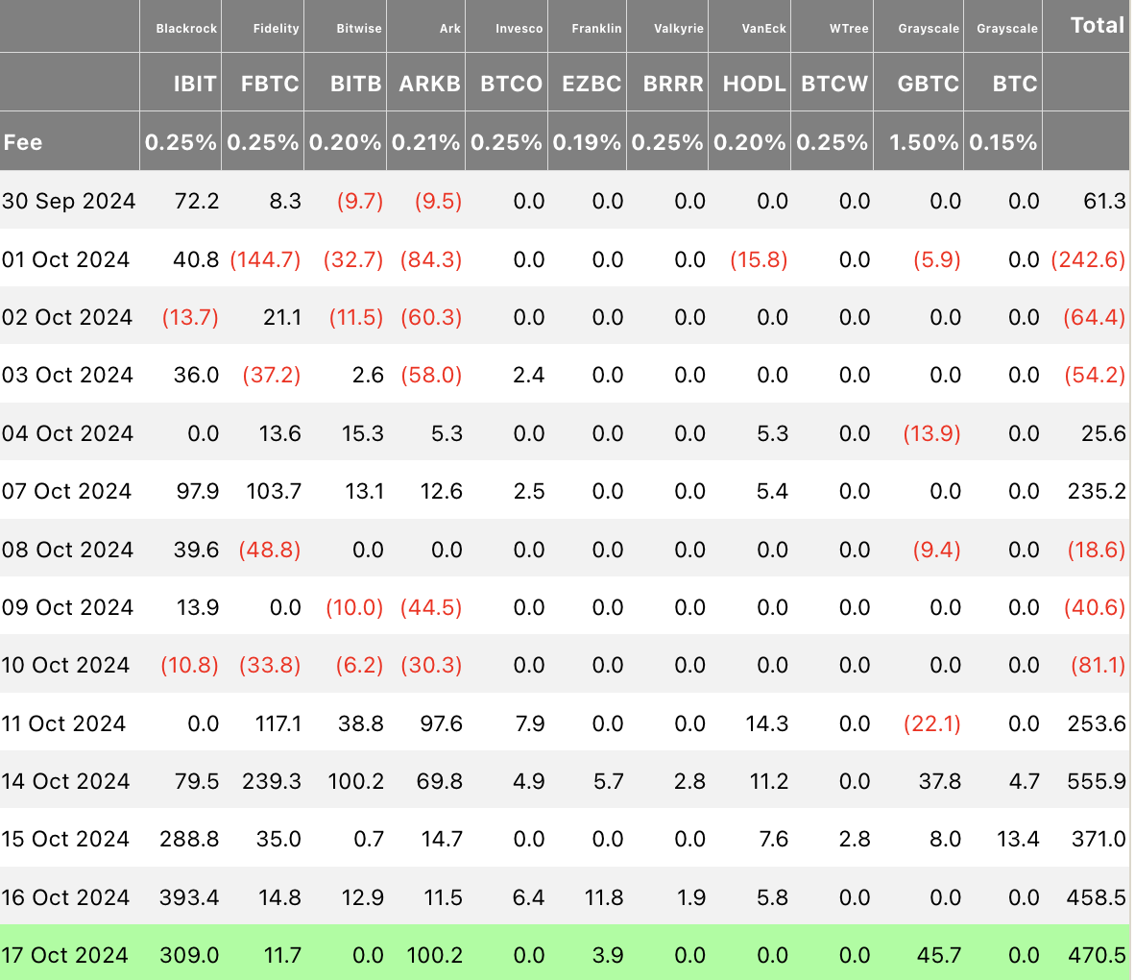This screenshot has height=980, width=1135.
Task: Click the 45.7 GBTC value on 17 Oct
Action: pyautogui.click(x=939, y=955)
